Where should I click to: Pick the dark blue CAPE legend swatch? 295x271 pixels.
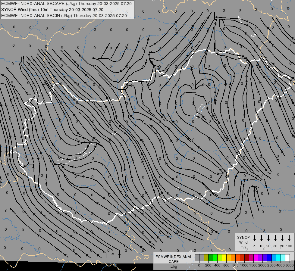coord(269,257)
